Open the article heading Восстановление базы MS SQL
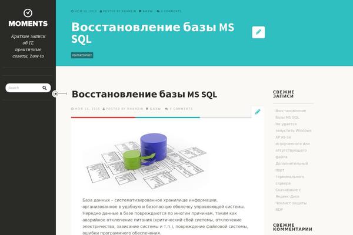 144,94
